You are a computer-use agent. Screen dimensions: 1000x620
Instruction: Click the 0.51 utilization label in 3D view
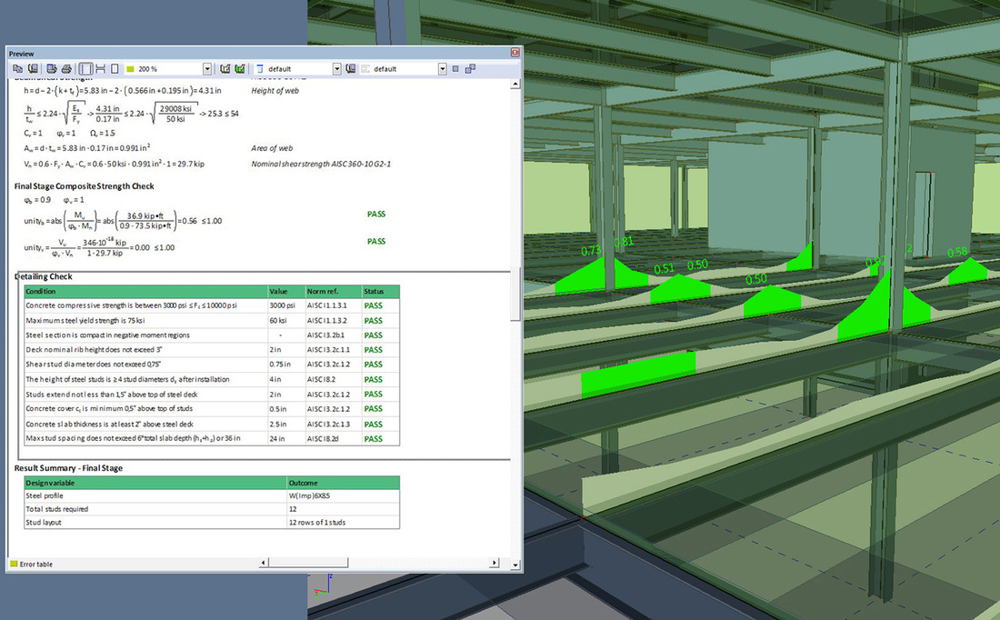coord(664,268)
